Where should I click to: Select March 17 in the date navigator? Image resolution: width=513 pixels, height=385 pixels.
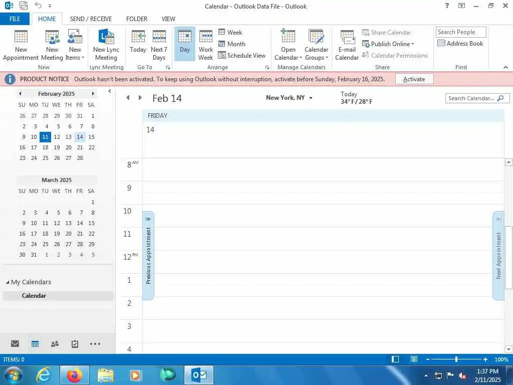(34, 234)
